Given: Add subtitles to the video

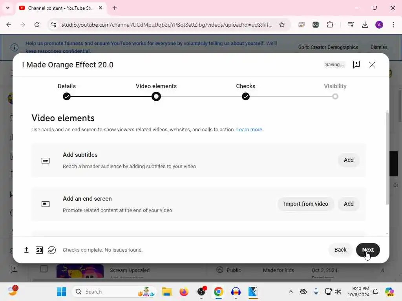Looking at the screenshot, I should click(x=349, y=160).
